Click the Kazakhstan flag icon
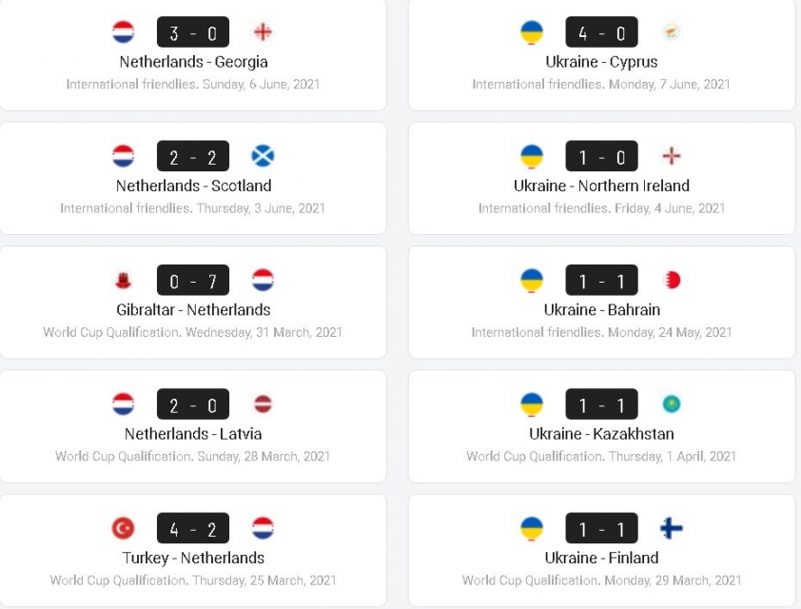This screenshot has height=609, width=801. 672,404
